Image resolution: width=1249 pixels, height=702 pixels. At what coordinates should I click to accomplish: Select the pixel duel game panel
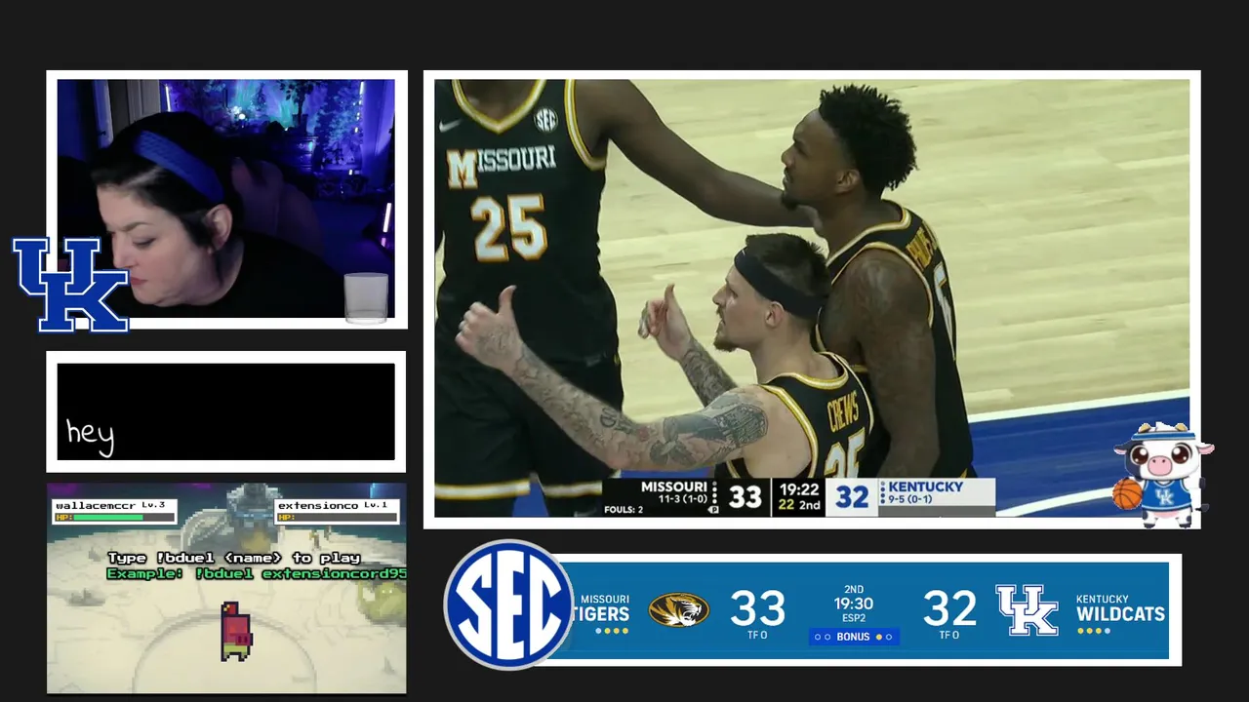coord(226,588)
